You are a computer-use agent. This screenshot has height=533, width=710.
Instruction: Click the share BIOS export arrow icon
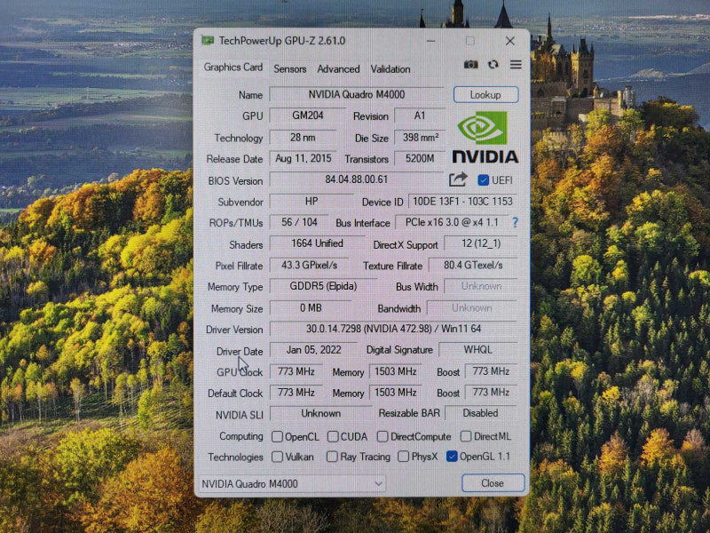[458, 179]
